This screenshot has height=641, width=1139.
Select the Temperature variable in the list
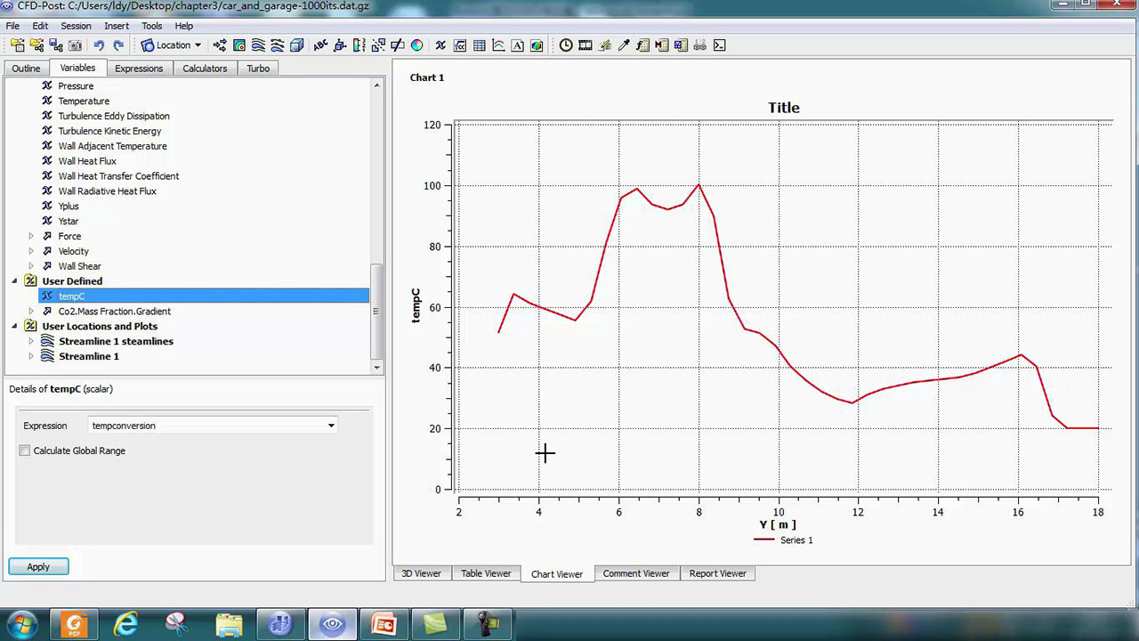coord(84,101)
